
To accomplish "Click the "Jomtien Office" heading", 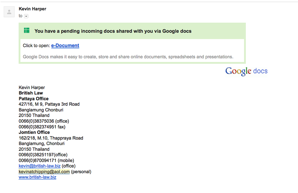I will [34, 132].
